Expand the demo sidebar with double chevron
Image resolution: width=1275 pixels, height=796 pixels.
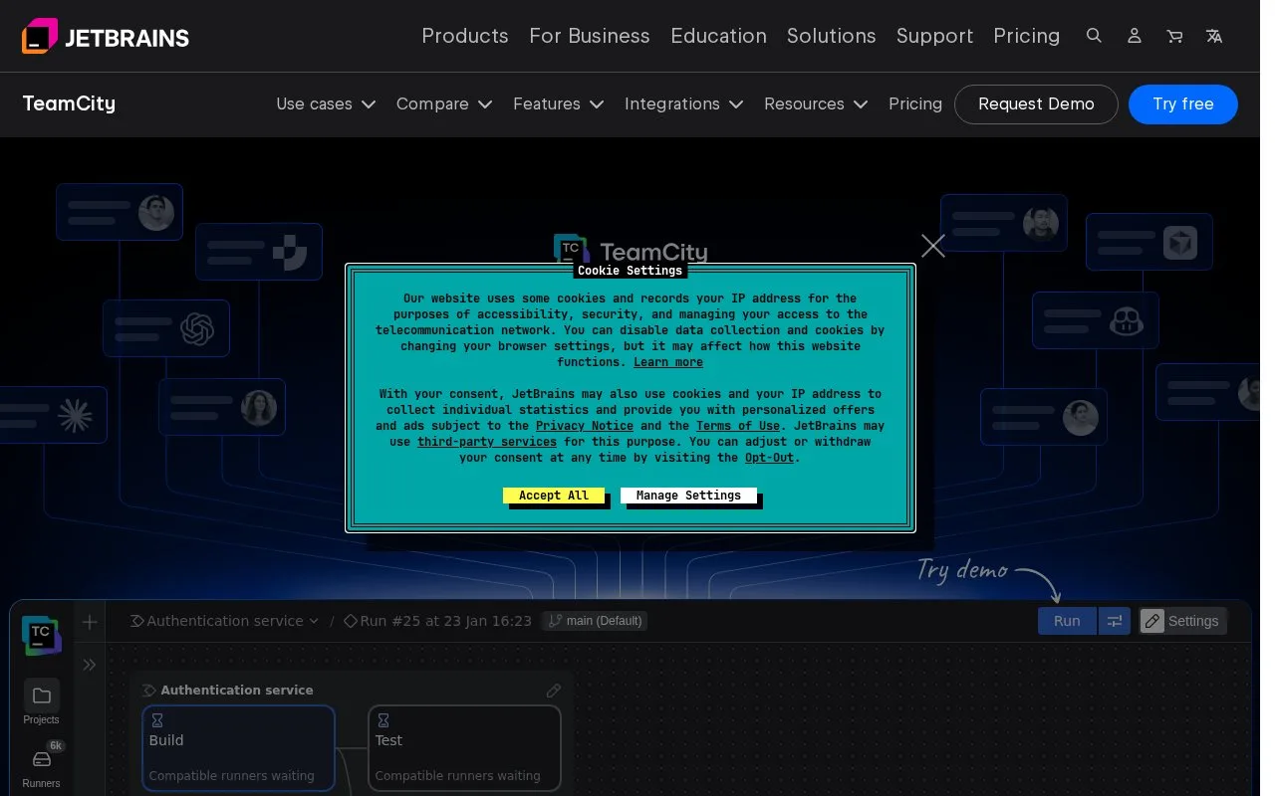point(90,665)
